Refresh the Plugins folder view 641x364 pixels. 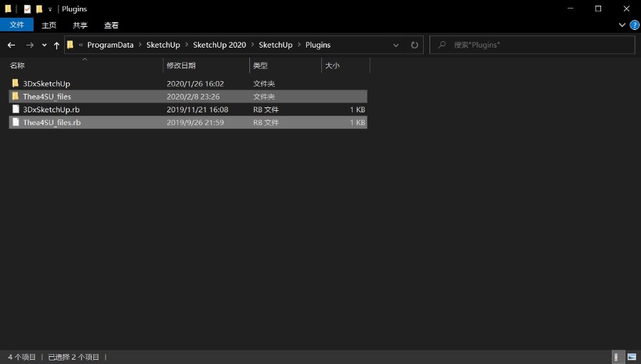415,45
